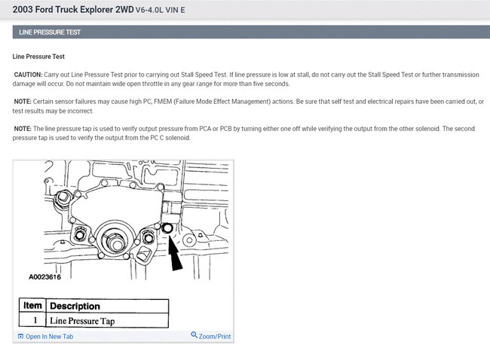The height and width of the screenshot is (351, 490).
Task: Click the Zoom/Print link
Action: 215,337
